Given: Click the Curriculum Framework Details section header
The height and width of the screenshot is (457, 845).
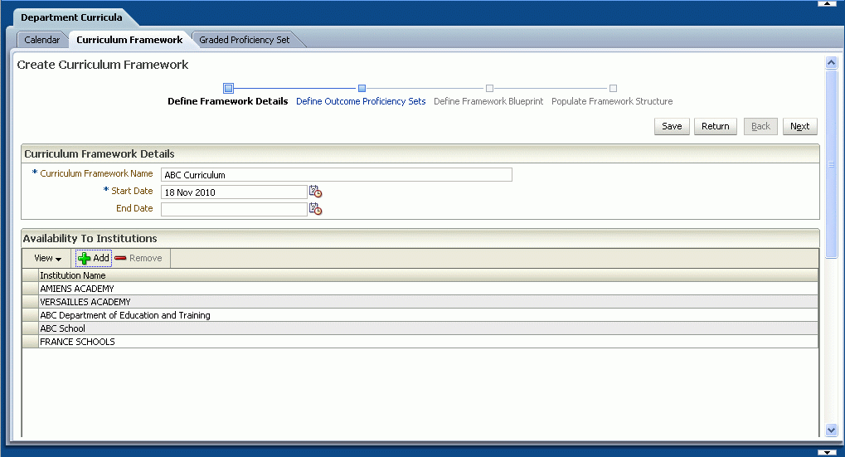Looking at the screenshot, I should tap(420, 153).
